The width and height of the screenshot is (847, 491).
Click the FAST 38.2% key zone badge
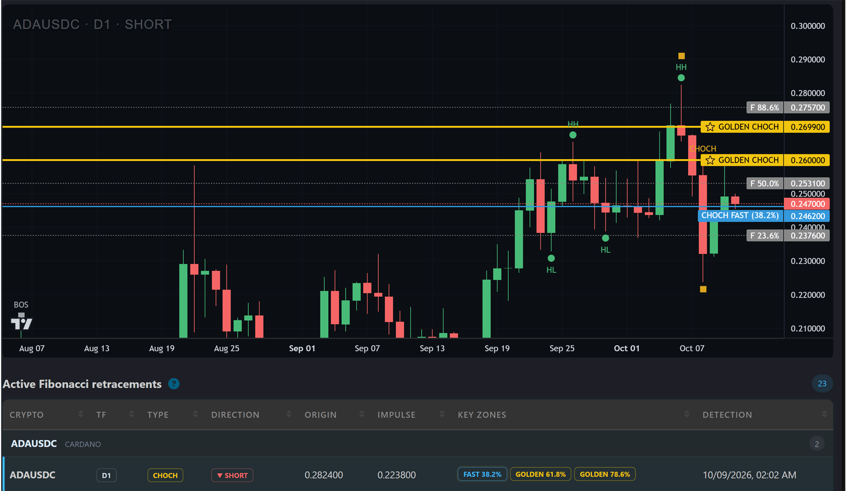click(482, 475)
